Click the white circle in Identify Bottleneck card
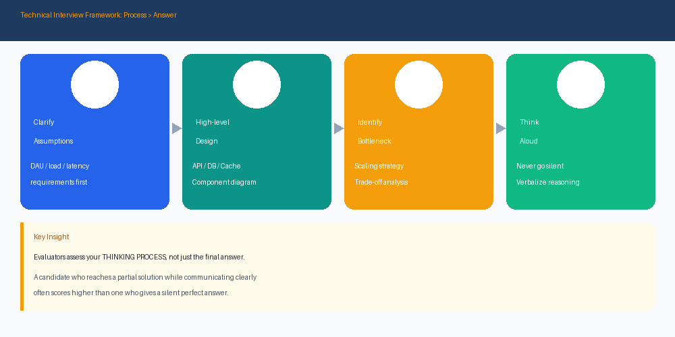The height and width of the screenshot is (337, 675). [x=418, y=85]
